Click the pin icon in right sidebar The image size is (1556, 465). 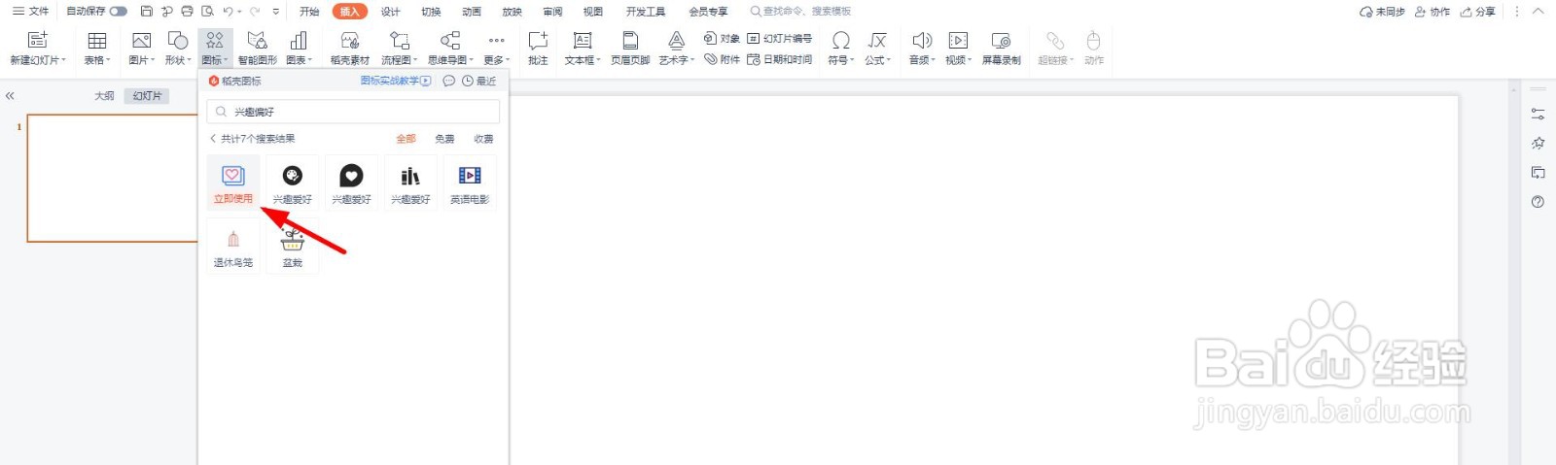(x=1538, y=143)
